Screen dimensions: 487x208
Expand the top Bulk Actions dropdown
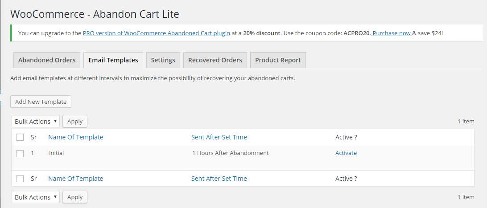pyautogui.click(x=36, y=121)
